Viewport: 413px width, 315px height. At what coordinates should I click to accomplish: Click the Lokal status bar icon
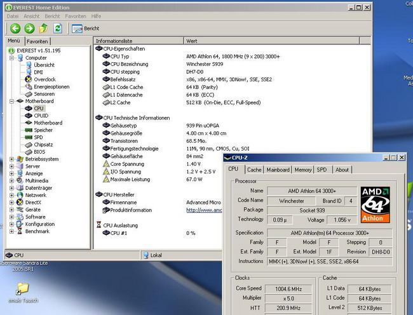(x=146, y=255)
